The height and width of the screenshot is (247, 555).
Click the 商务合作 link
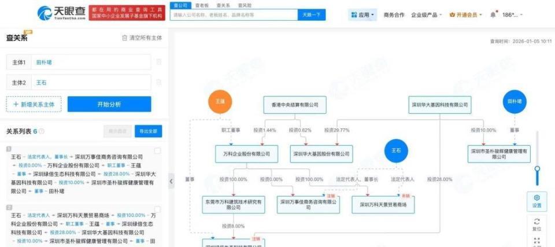(x=394, y=15)
